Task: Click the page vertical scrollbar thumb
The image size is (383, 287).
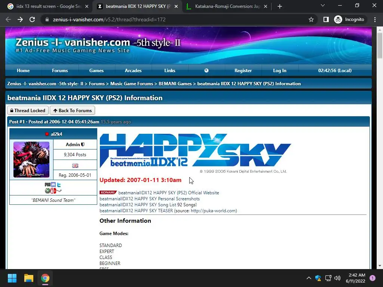Action: click(380, 45)
